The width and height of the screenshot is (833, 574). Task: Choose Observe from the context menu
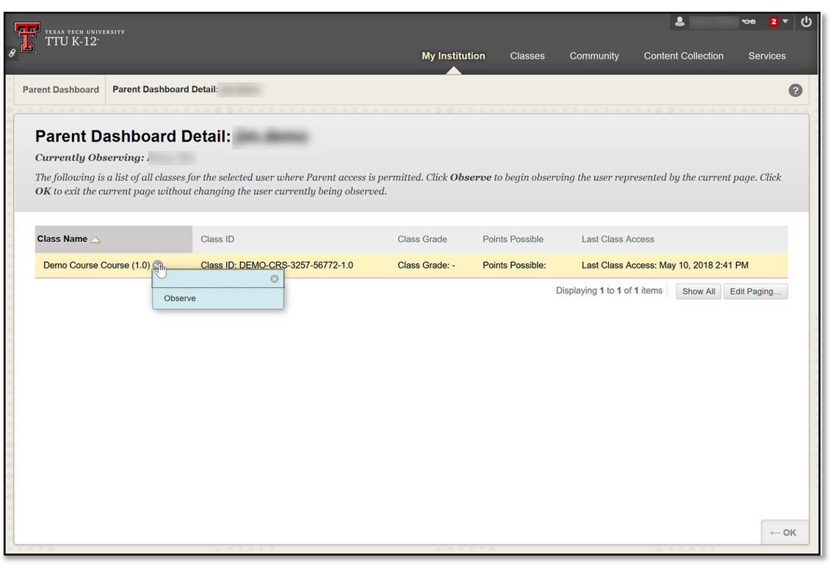click(x=179, y=299)
